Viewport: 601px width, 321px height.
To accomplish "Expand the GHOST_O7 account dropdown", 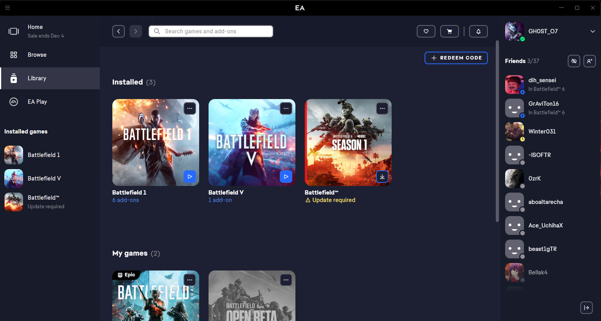I will click(x=592, y=31).
